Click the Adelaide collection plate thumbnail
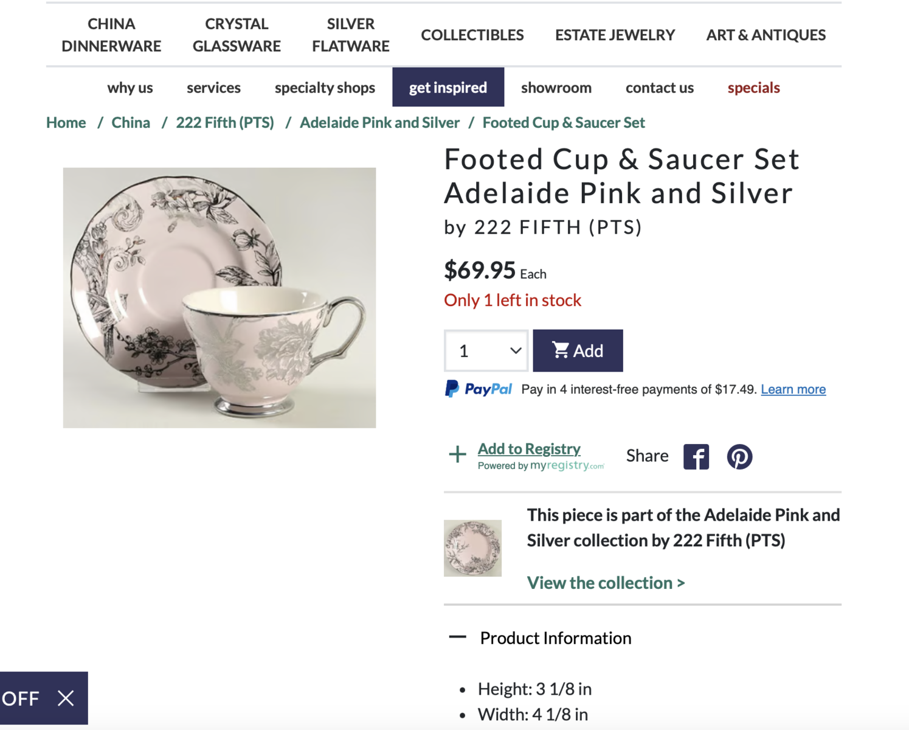The height and width of the screenshot is (730, 909). [472, 548]
